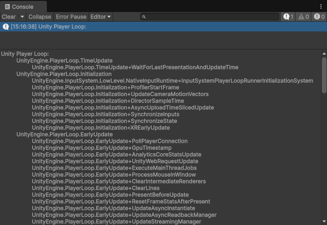This screenshot has width=327, height=225.
Task: Click the info icon on the log entry
Action: pyautogui.click(x=6, y=27)
